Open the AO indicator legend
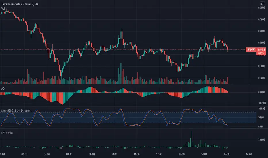 pos(3,88)
